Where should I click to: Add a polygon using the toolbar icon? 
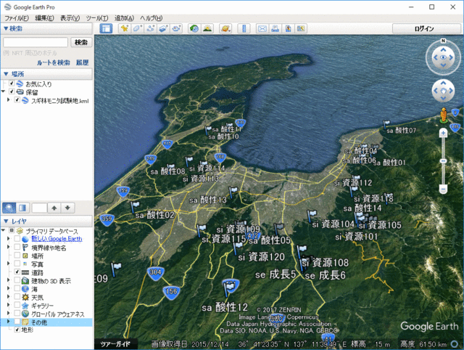click(137, 28)
